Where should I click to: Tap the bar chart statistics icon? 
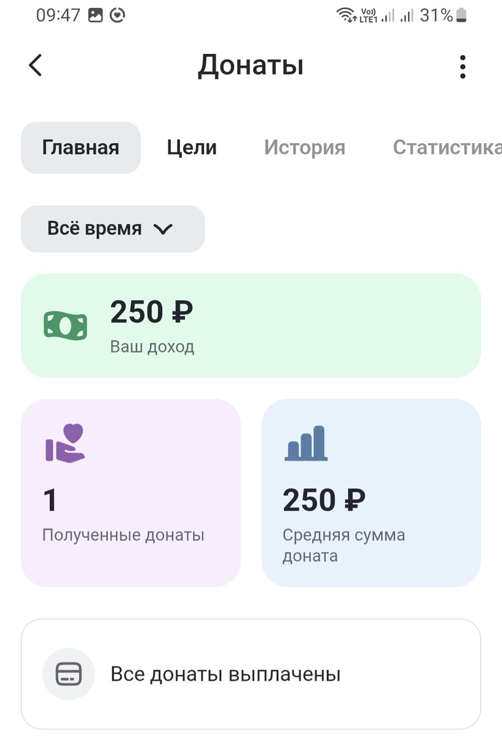tap(305, 444)
